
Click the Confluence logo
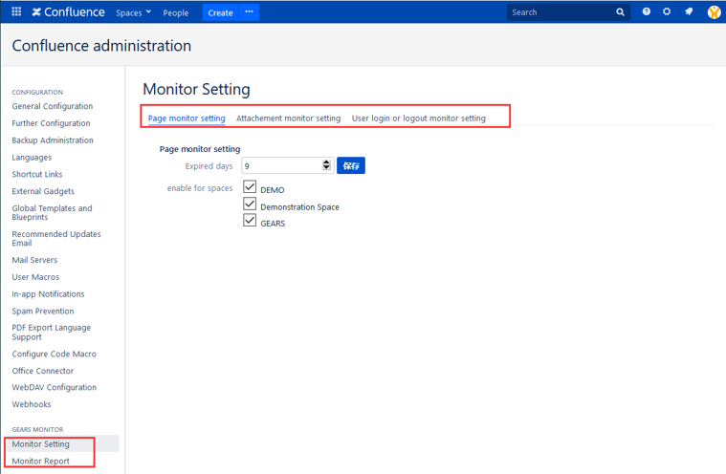(69, 12)
